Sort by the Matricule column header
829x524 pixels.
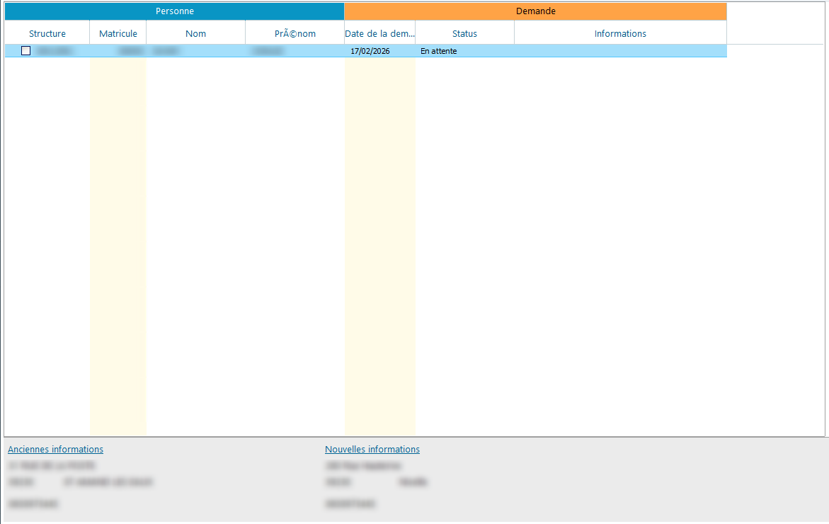click(x=118, y=33)
